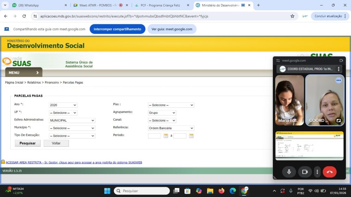Click the Pesquisar button in the form

coord(28,143)
